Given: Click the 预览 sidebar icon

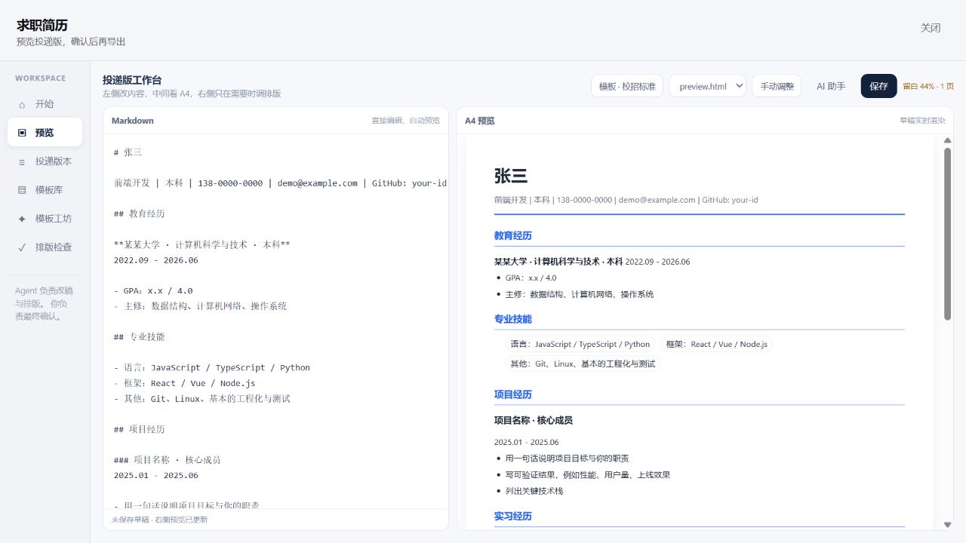Looking at the screenshot, I should click(22, 133).
